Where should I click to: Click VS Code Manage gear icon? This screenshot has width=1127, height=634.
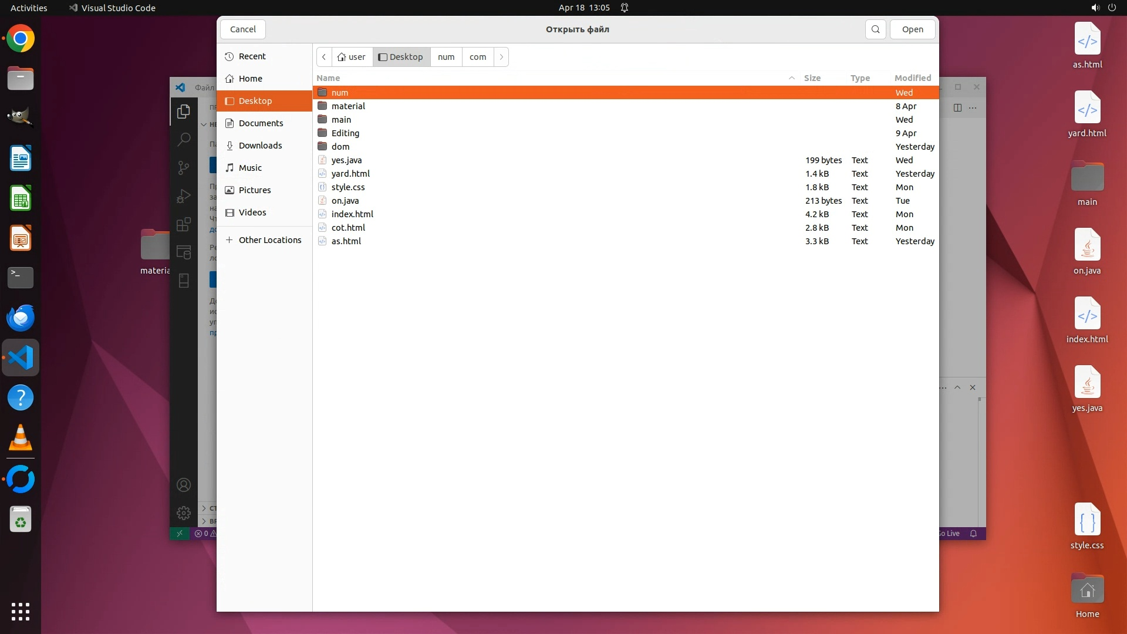click(x=184, y=513)
